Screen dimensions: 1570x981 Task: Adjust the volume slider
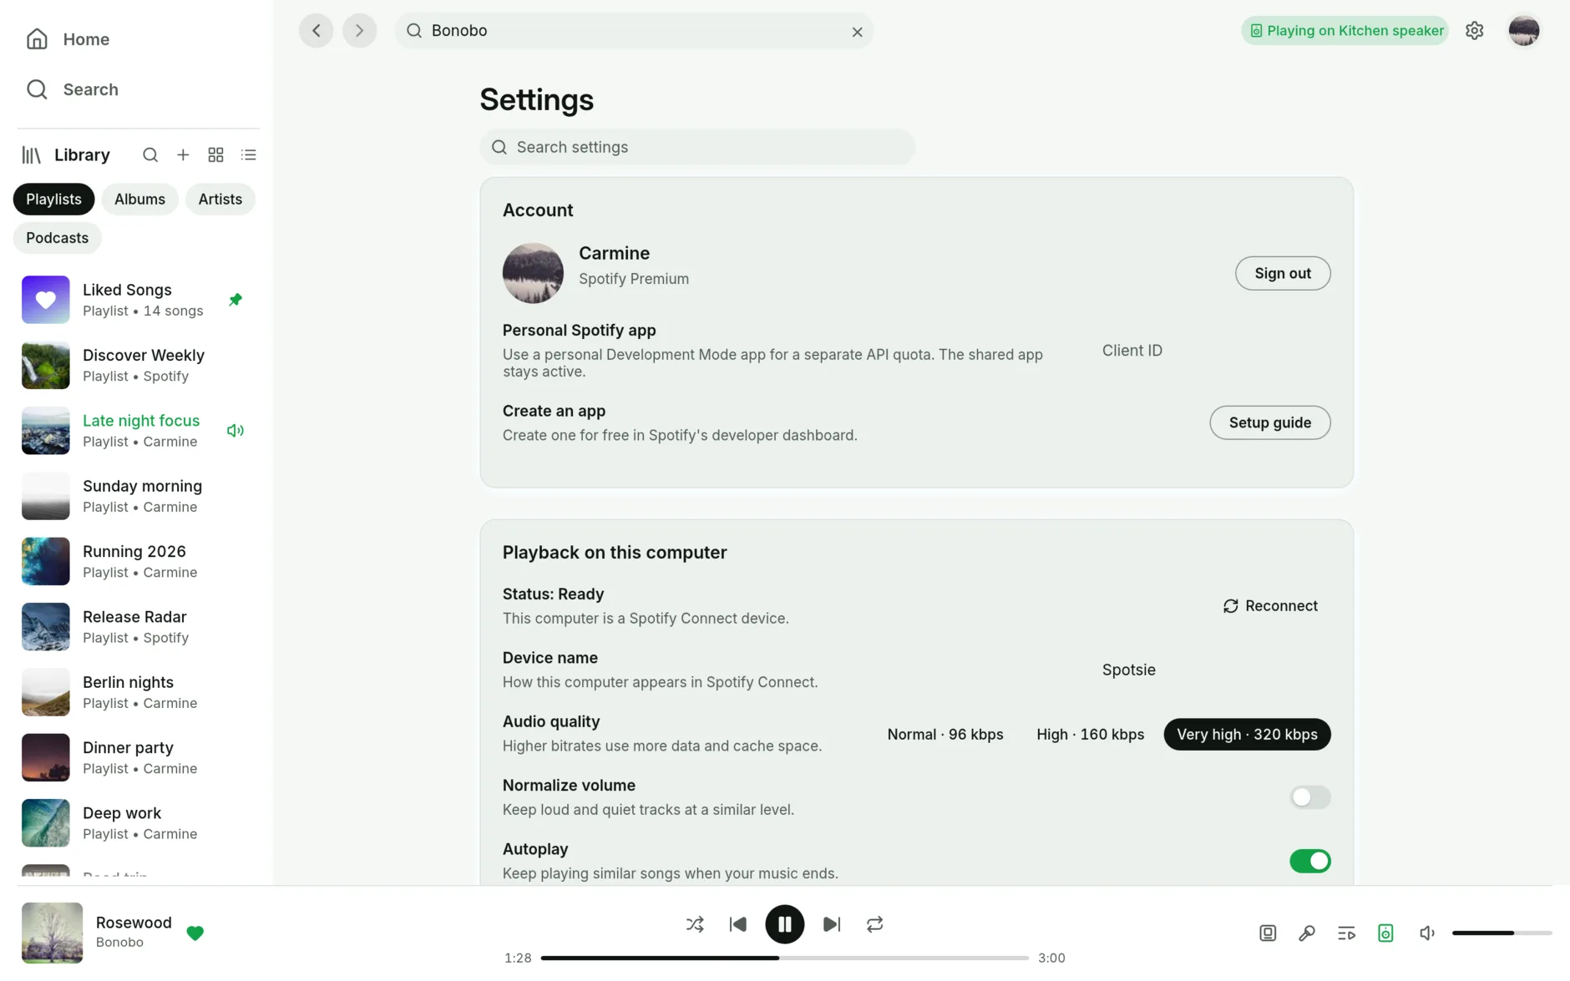click(1502, 933)
